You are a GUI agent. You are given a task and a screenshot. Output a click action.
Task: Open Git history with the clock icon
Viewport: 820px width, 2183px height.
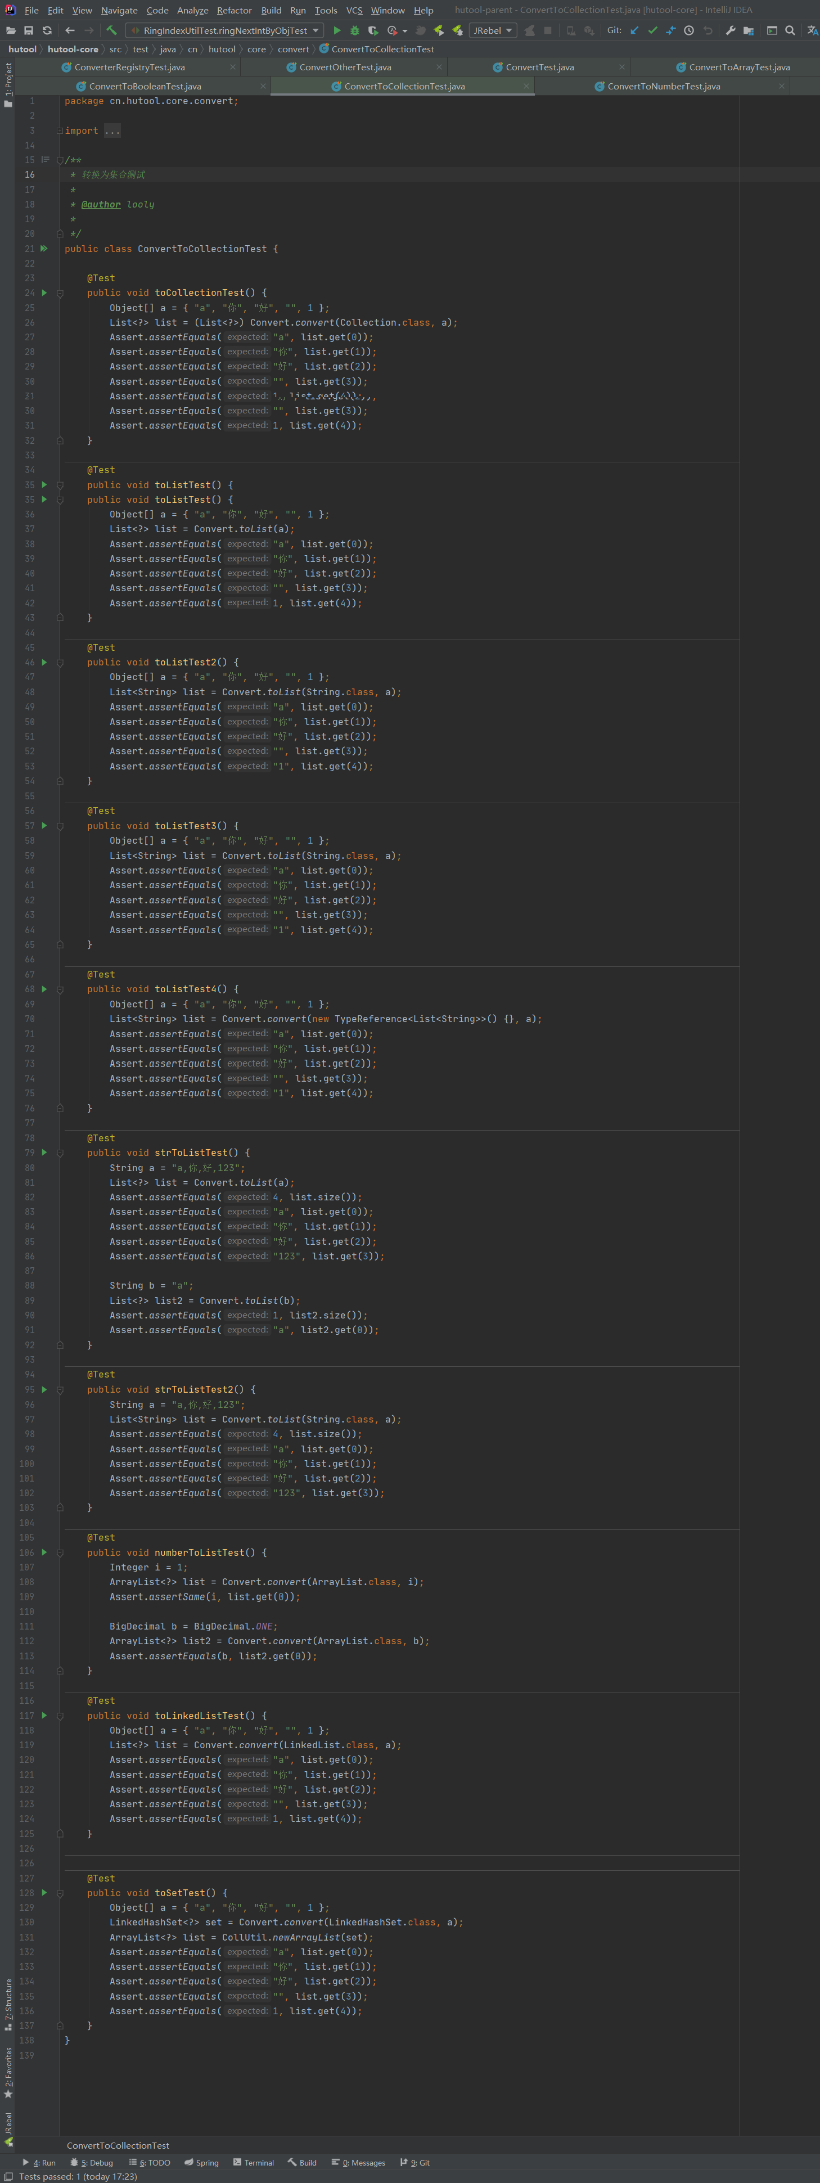[689, 30]
